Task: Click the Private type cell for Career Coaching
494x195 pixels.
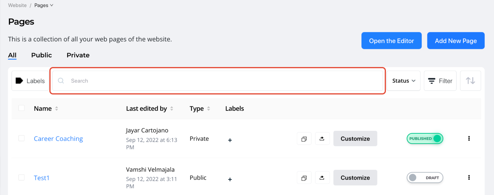Action: pyautogui.click(x=199, y=139)
